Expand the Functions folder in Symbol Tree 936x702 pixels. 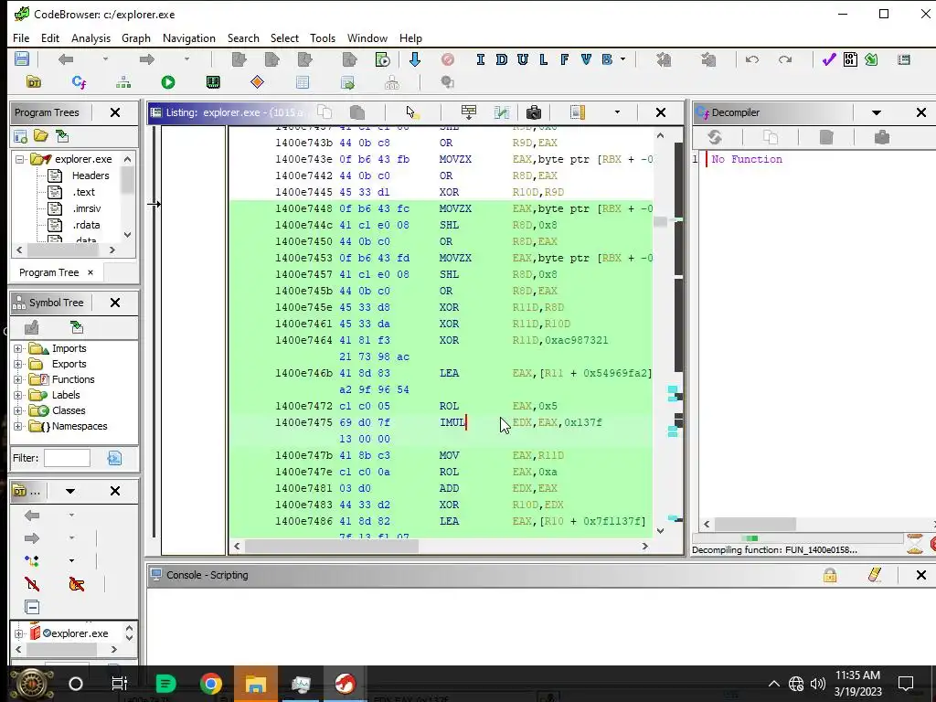coord(18,379)
